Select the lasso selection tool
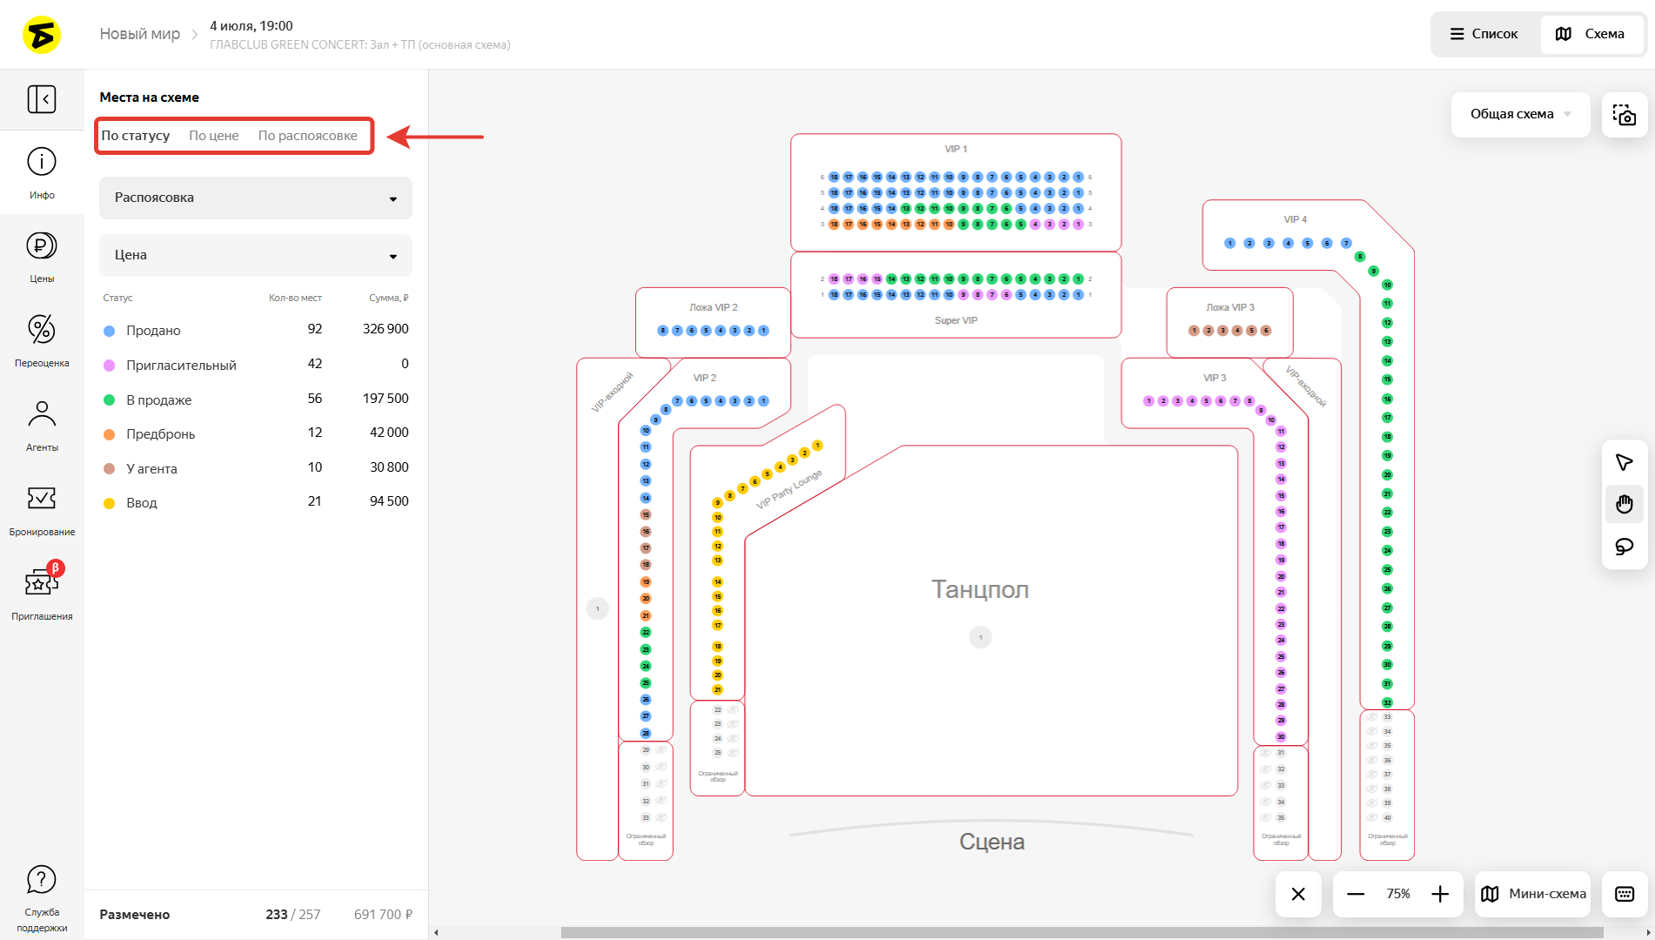Image resolution: width=1655 pixels, height=940 pixels. pos(1624,547)
